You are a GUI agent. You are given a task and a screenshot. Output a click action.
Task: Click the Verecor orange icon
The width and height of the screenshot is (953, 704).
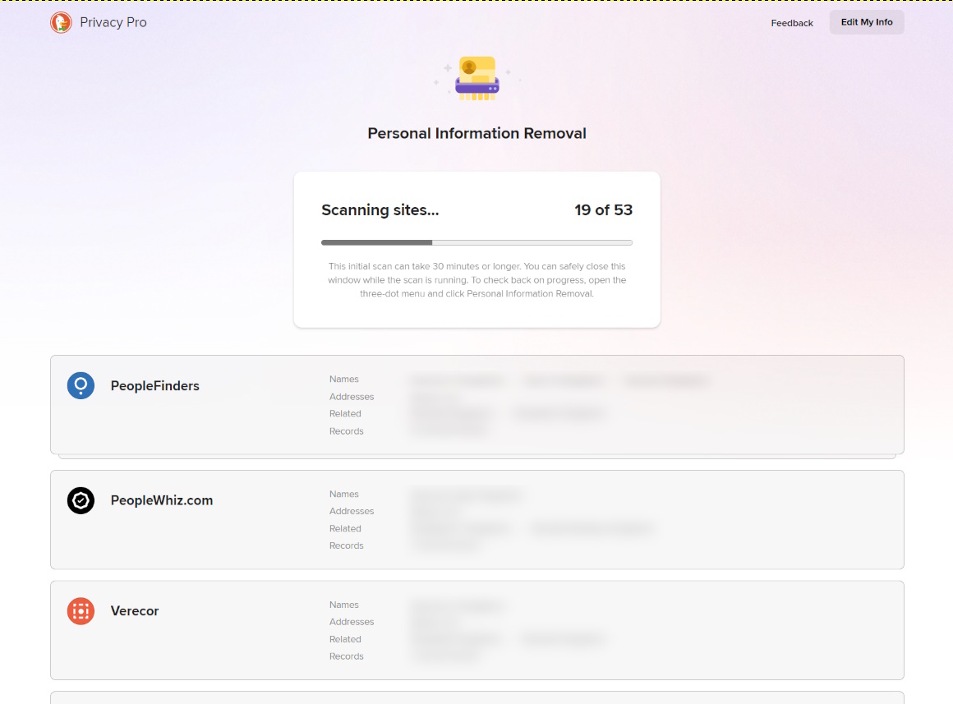coord(81,611)
